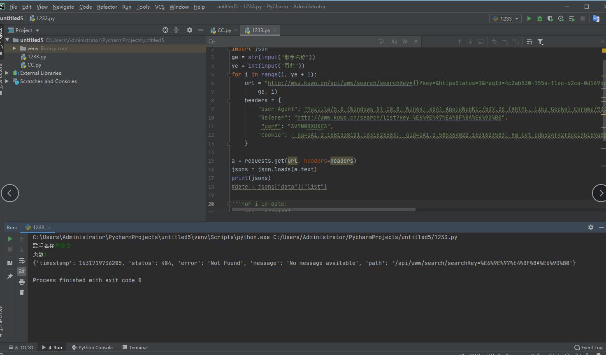Open the Terminal tool window

click(x=135, y=348)
